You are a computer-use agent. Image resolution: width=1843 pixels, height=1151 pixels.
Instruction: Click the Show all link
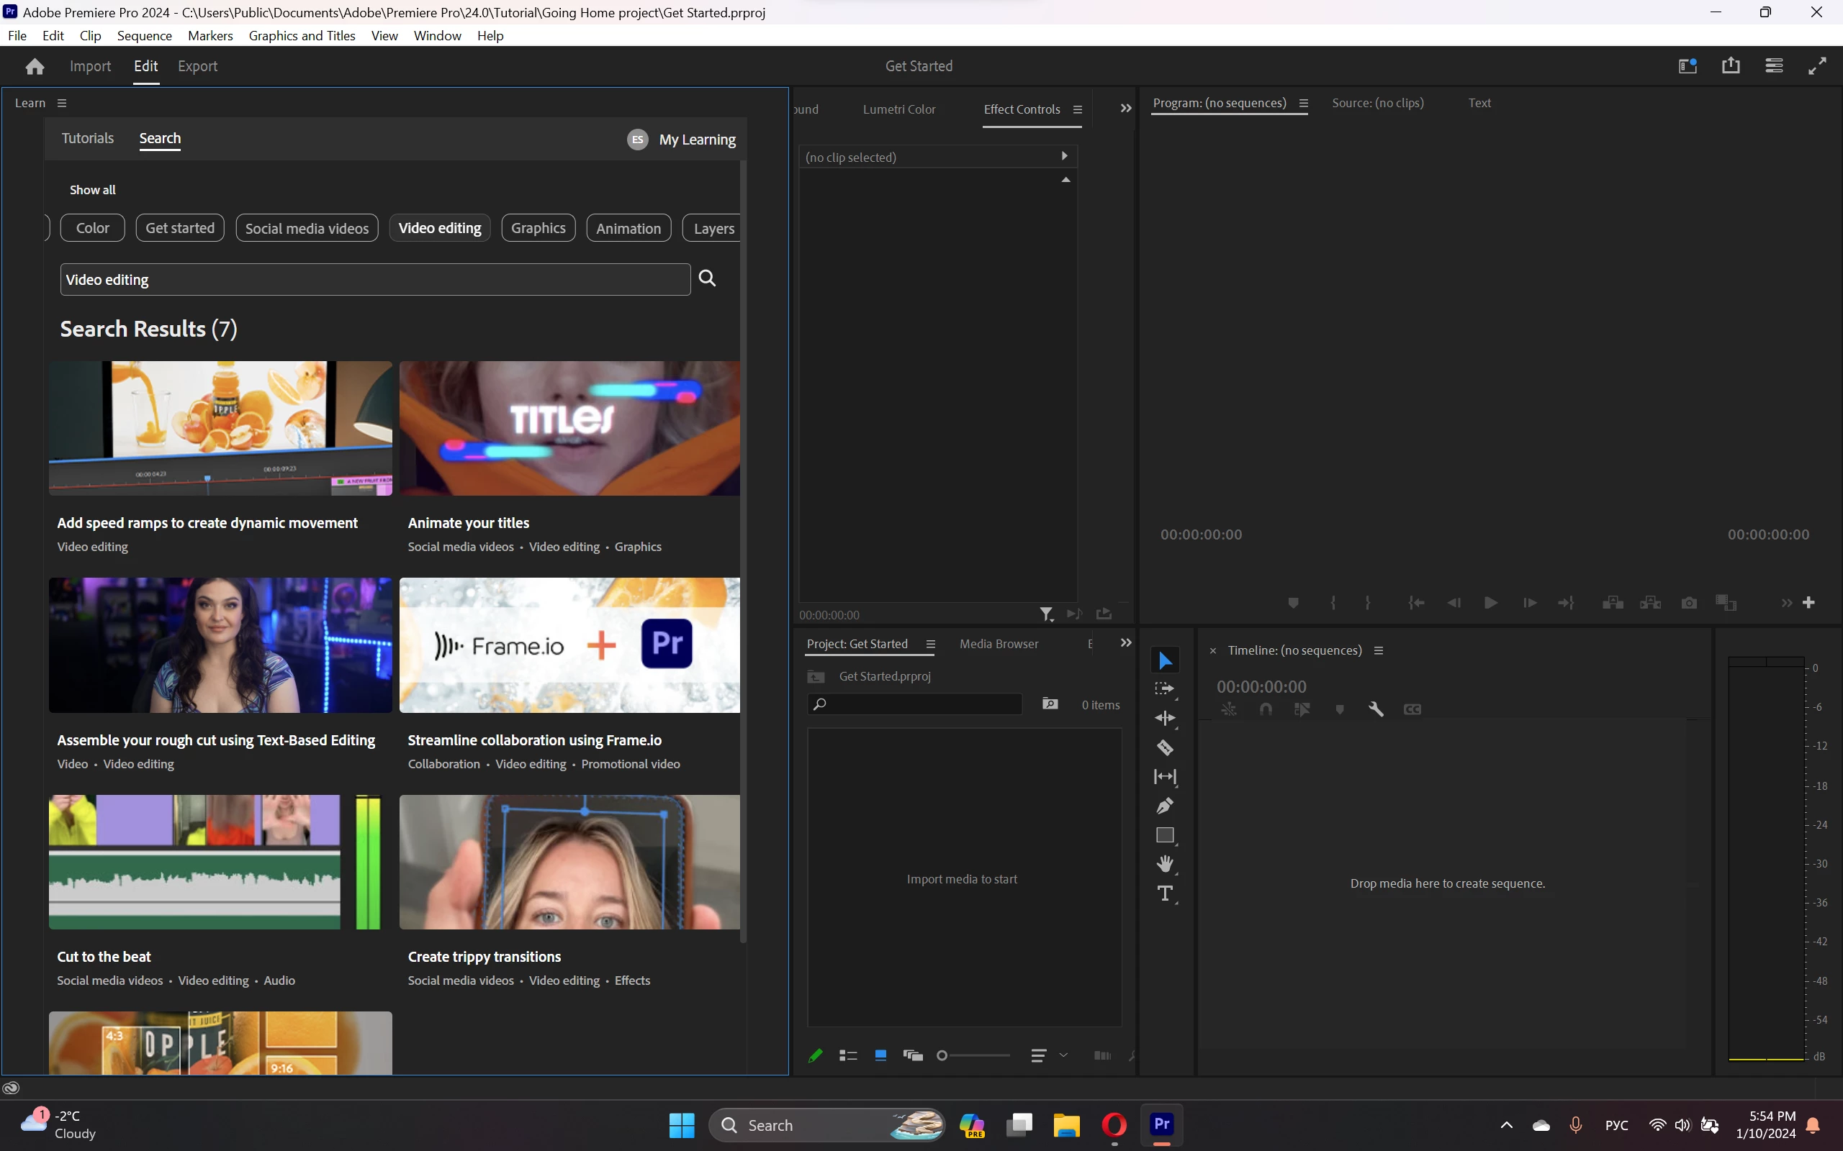[92, 189]
